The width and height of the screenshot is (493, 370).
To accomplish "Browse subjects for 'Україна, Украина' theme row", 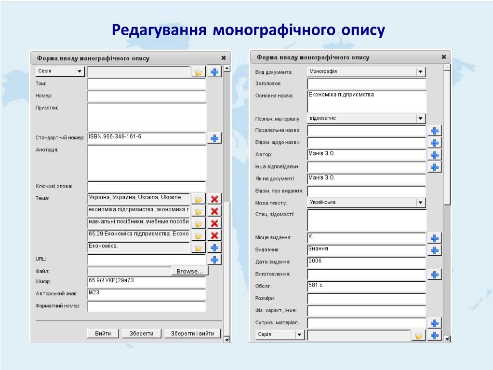I will click(199, 199).
